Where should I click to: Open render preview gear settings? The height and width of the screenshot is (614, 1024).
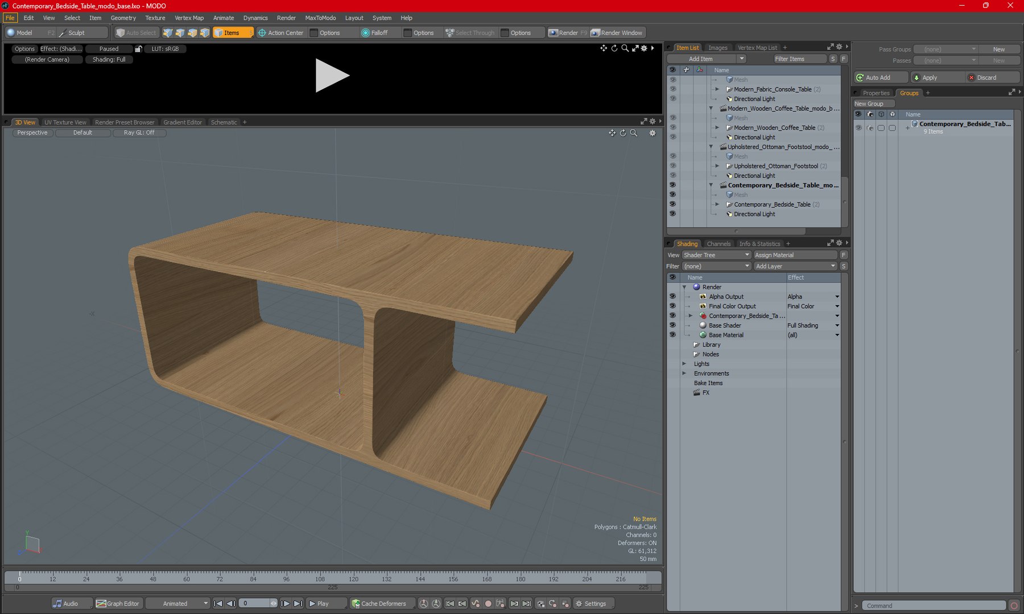pos(644,48)
